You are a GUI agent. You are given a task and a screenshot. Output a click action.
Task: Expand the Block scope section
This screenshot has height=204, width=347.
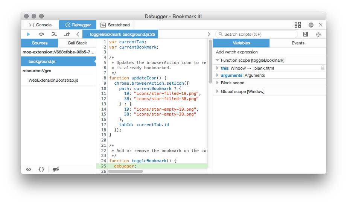click(232, 83)
